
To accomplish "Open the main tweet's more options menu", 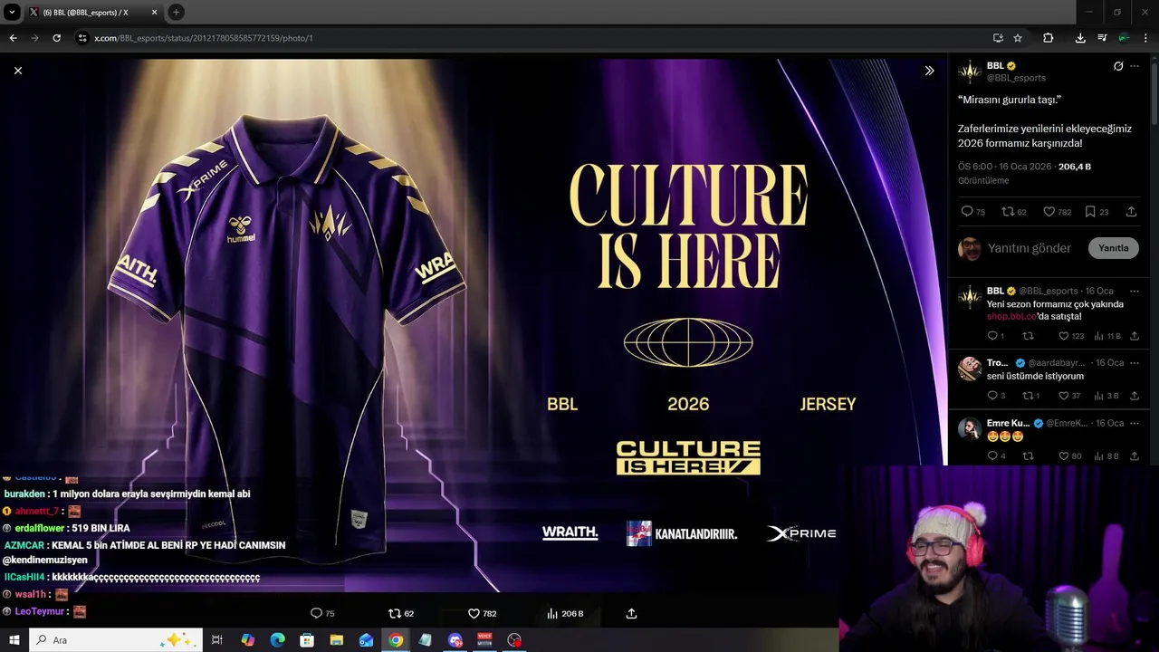I will pos(1135,66).
